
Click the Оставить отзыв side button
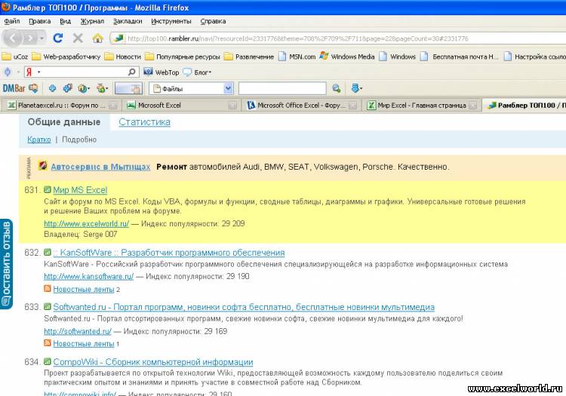[x=7, y=264]
